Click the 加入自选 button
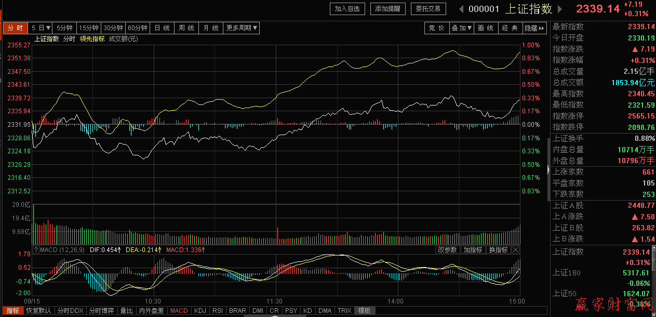The width and height of the screenshot is (656, 317). (x=347, y=9)
